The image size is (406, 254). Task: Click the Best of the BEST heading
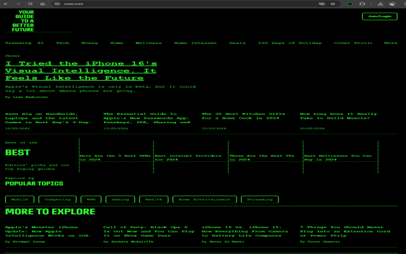[x=18, y=152]
